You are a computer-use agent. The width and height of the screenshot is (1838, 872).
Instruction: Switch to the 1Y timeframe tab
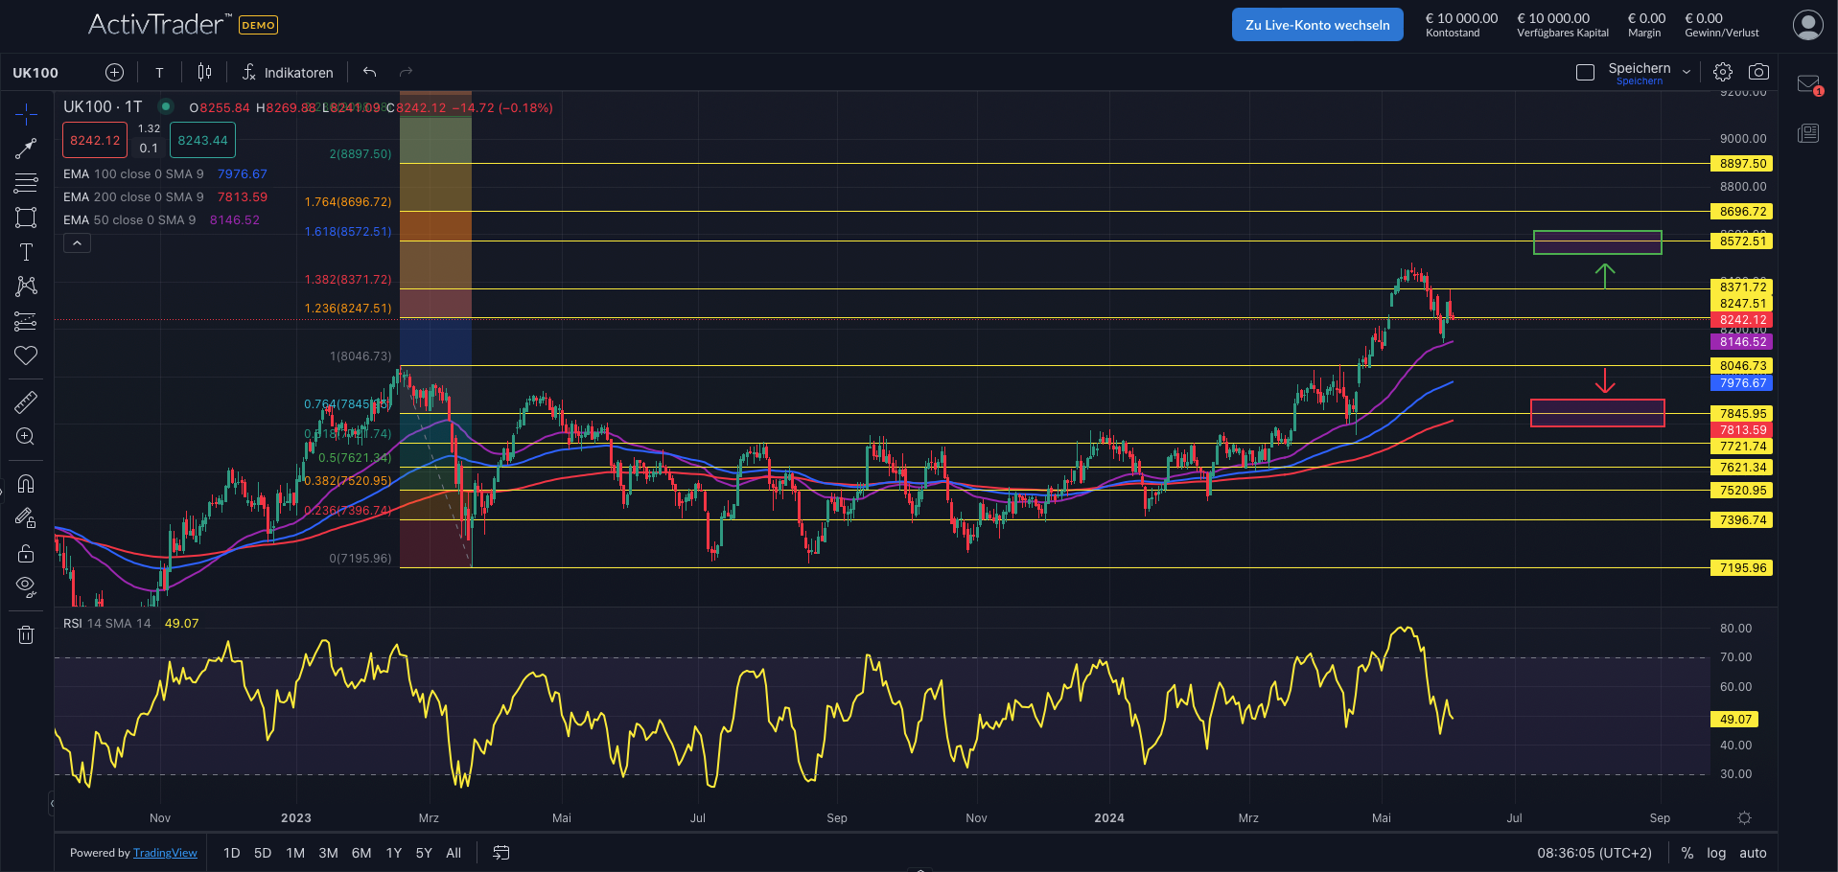(x=392, y=852)
